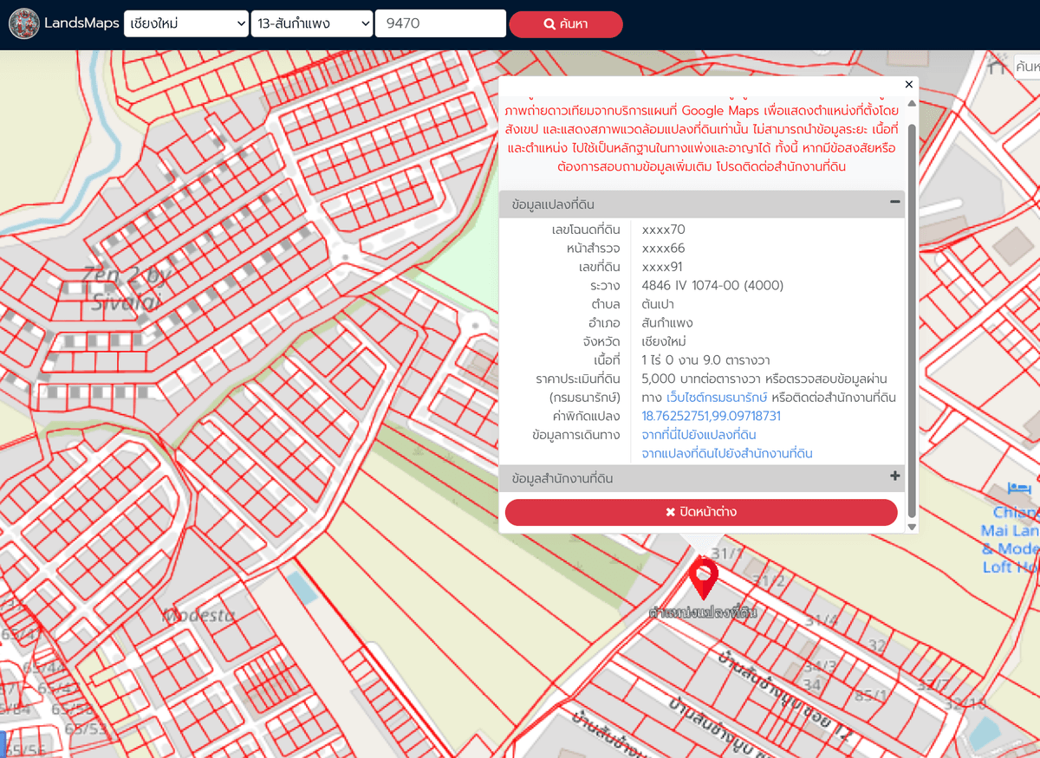The width and height of the screenshot is (1040, 758).
Task: Click the red land parcel location pin
Action: click(704, 578)
